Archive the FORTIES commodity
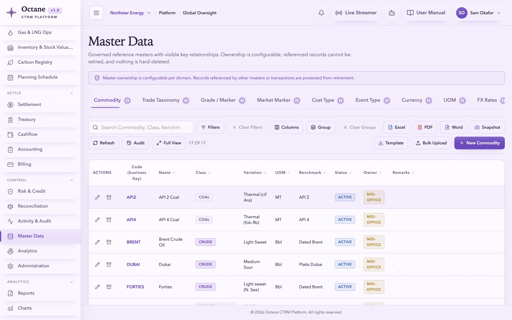The width and height of the screenshot is (512, 320). click(109, 287)
